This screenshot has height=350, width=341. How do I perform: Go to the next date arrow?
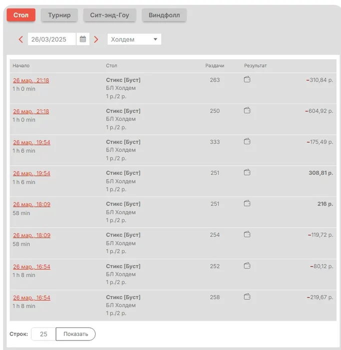96,39
